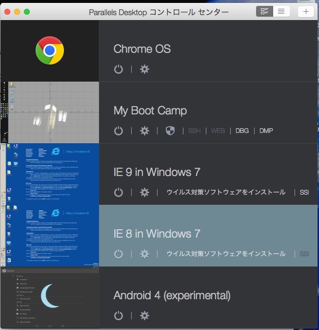Select the IE 8 in Windows 7 thumbnail
This screenshot has height=330, width=319.
click(x=50, y=236)
